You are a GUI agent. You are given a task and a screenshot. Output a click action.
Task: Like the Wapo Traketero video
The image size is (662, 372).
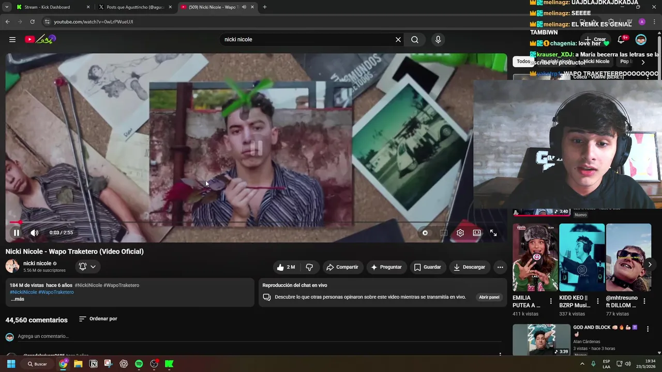click(x=285, y=267)
